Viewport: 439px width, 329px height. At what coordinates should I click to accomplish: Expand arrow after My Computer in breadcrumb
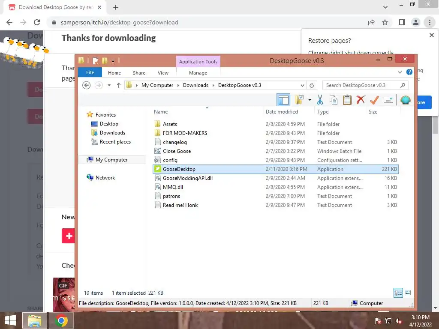178,85
